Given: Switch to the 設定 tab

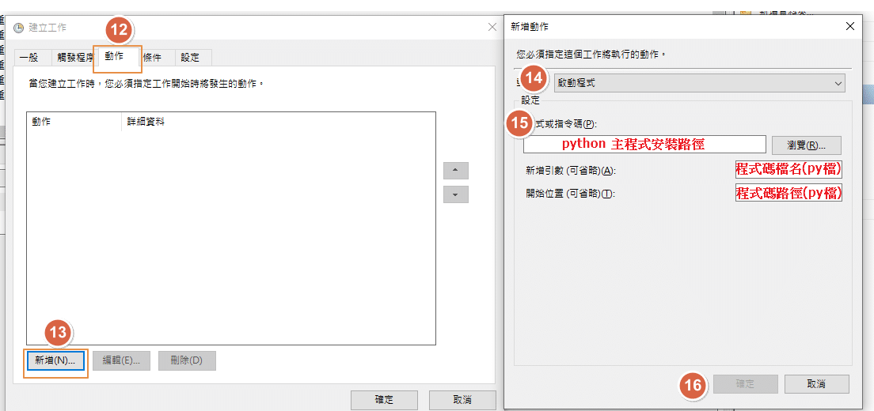Looking at the screenshot, I should (190, 58).
